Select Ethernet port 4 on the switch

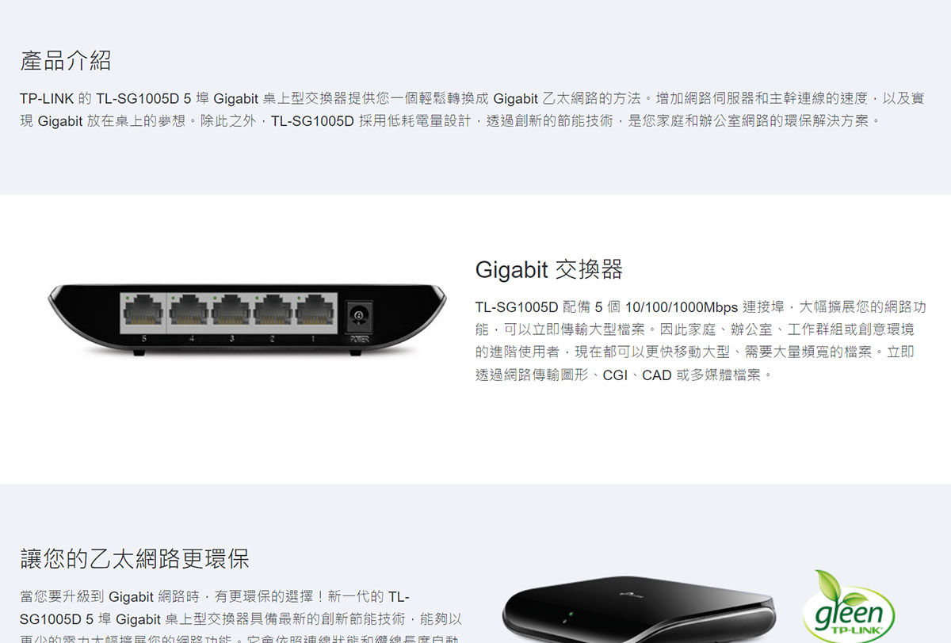187,310
